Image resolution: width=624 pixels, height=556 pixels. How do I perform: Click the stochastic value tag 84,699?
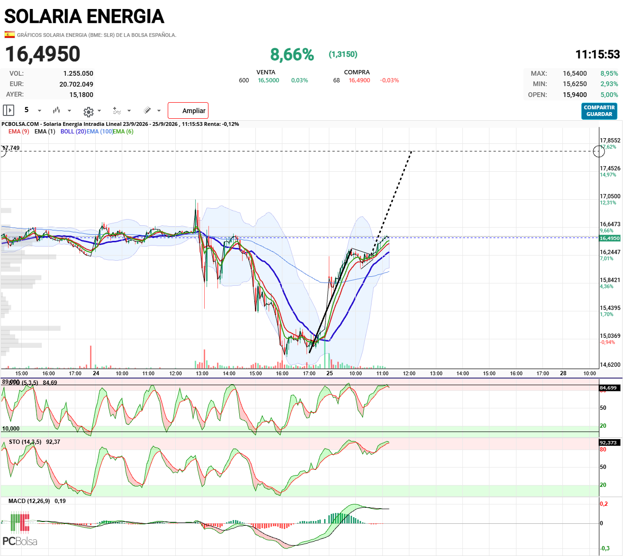point(609,388)
